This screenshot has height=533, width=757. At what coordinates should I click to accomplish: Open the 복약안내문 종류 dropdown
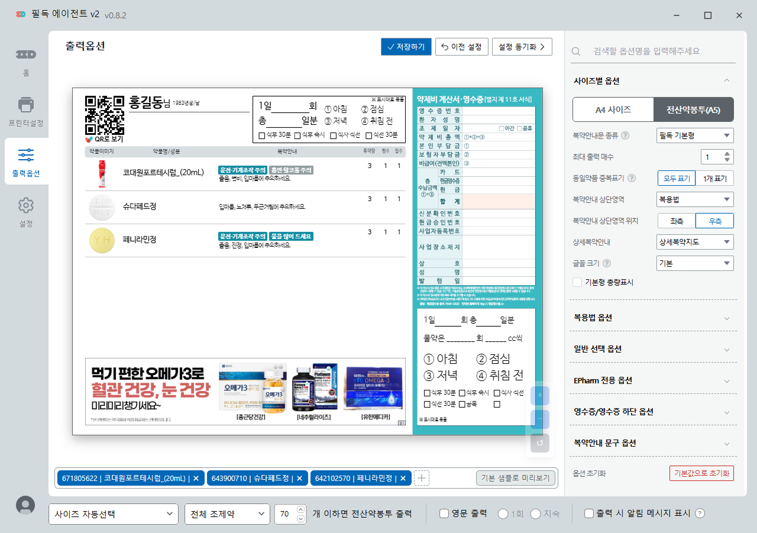pyautogui.click(x=694, y=135)
